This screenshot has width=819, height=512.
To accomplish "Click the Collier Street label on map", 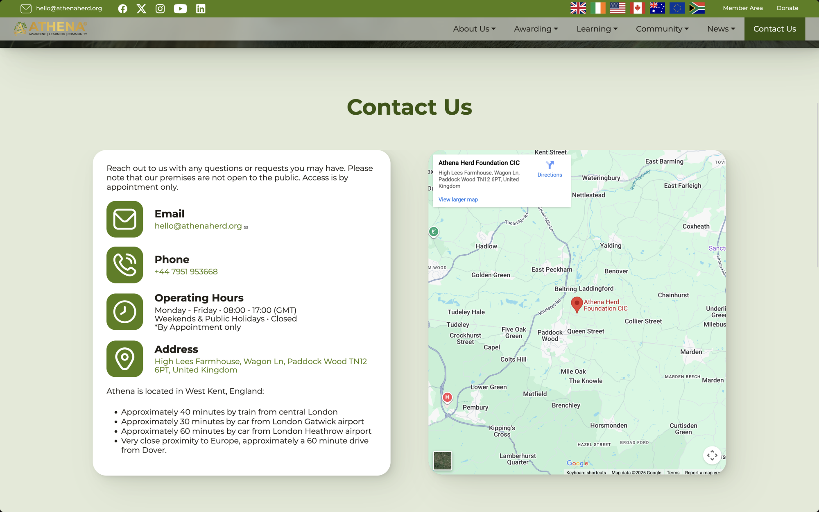I will [x=643, y=322].
